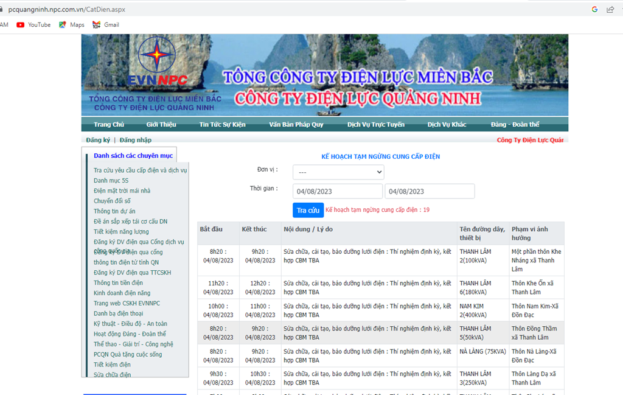Click the Đăng nhập link
Viewport: 623px width, 395px height.
pos(136,140)
